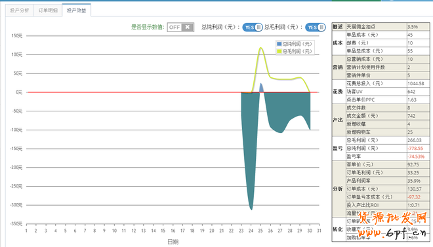Click the X icon on the OFF switch

188,27
